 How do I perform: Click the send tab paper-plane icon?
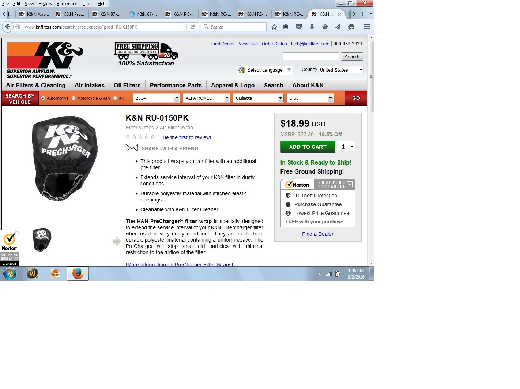click(x=338, y=27)
